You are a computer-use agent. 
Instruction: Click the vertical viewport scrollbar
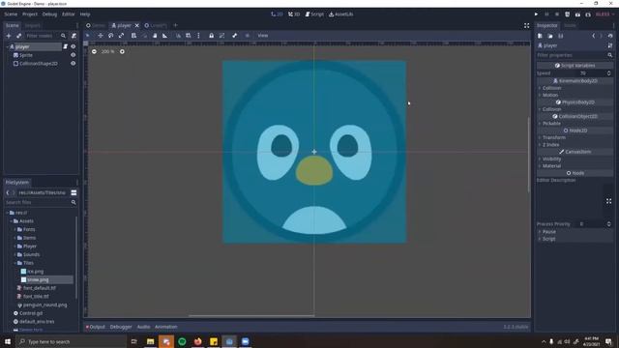pyautogui.click(x=529, y=155)
